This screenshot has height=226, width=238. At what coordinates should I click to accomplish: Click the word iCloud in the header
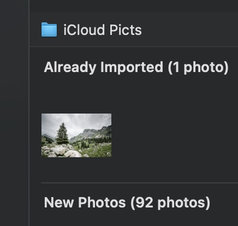click(x=84, y=30)
